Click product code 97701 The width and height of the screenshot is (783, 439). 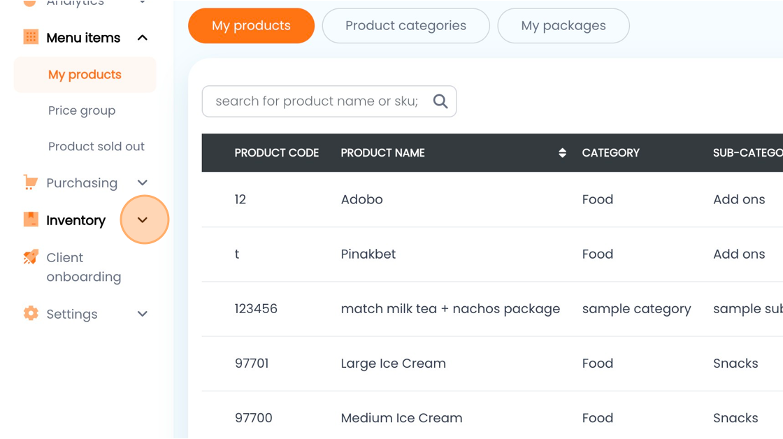252,363
